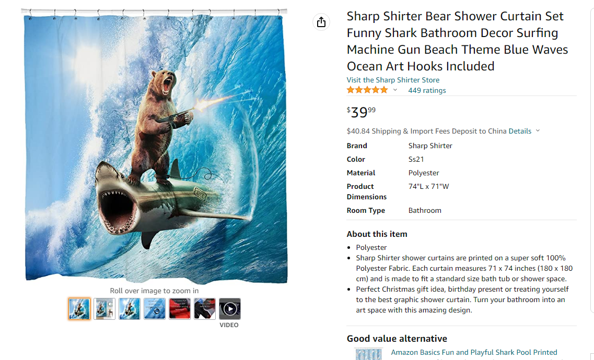Click the VIDEO label under thumbnails

[229, 325]
